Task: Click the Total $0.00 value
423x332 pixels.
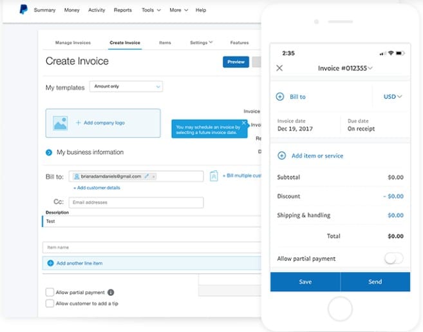Action: [x=396, y=236]
